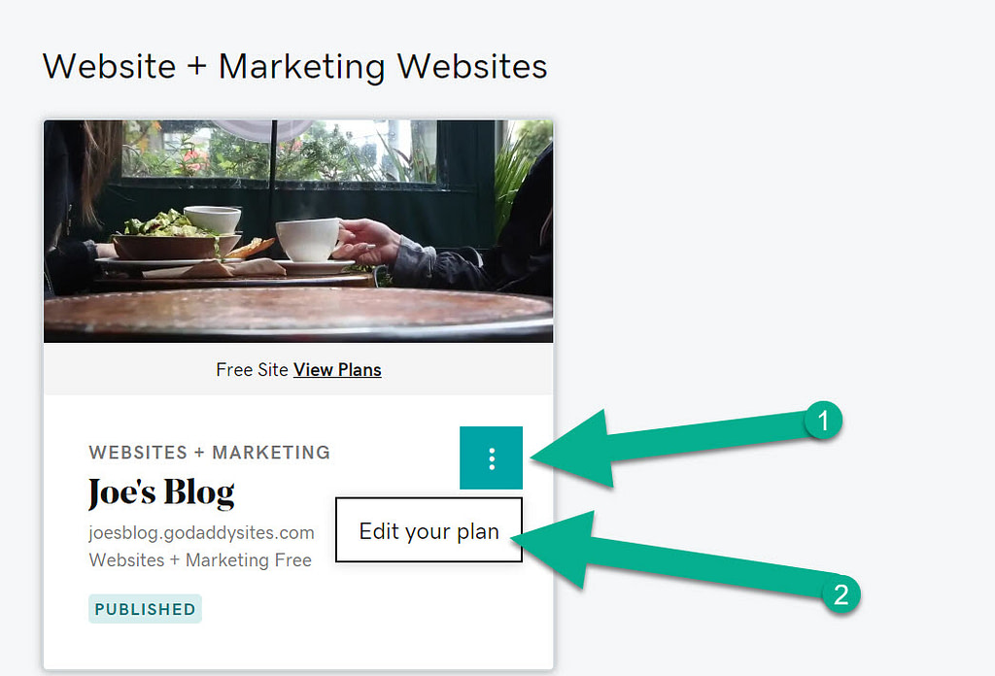Viewport: 995px width, 676px height.
Task: Click the Website + Marketing Websites heading
Action: [x=293, y=66]
